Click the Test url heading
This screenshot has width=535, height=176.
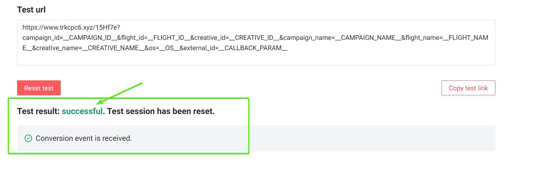[x=31, y=10]
